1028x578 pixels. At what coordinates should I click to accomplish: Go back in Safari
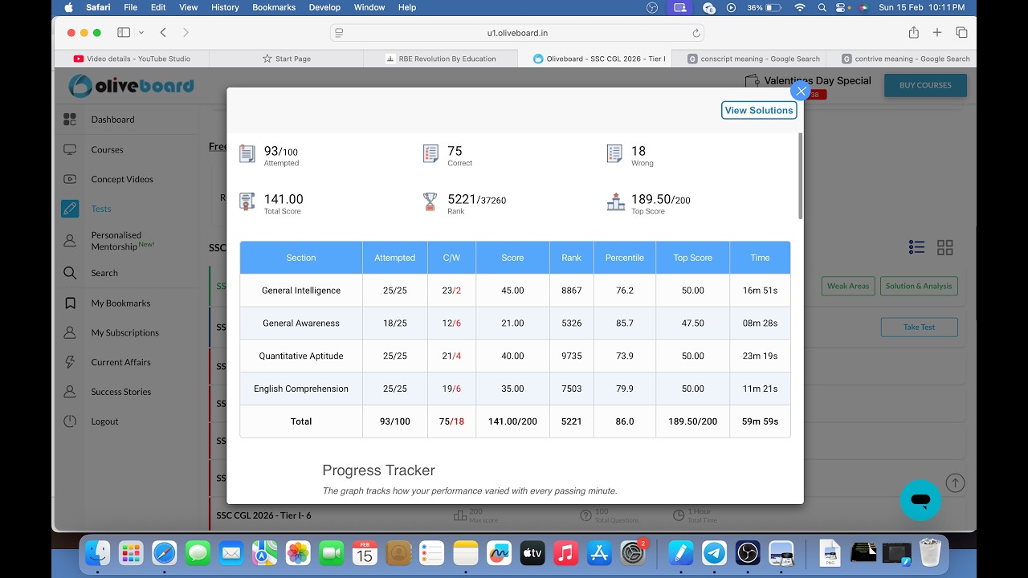pyautogui.click(x=163, y=32)
